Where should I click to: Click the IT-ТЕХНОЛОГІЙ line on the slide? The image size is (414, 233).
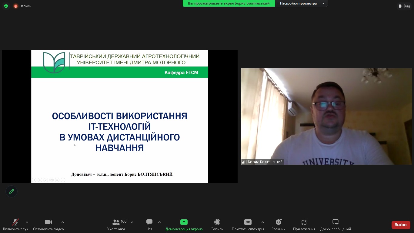[120, 127]
